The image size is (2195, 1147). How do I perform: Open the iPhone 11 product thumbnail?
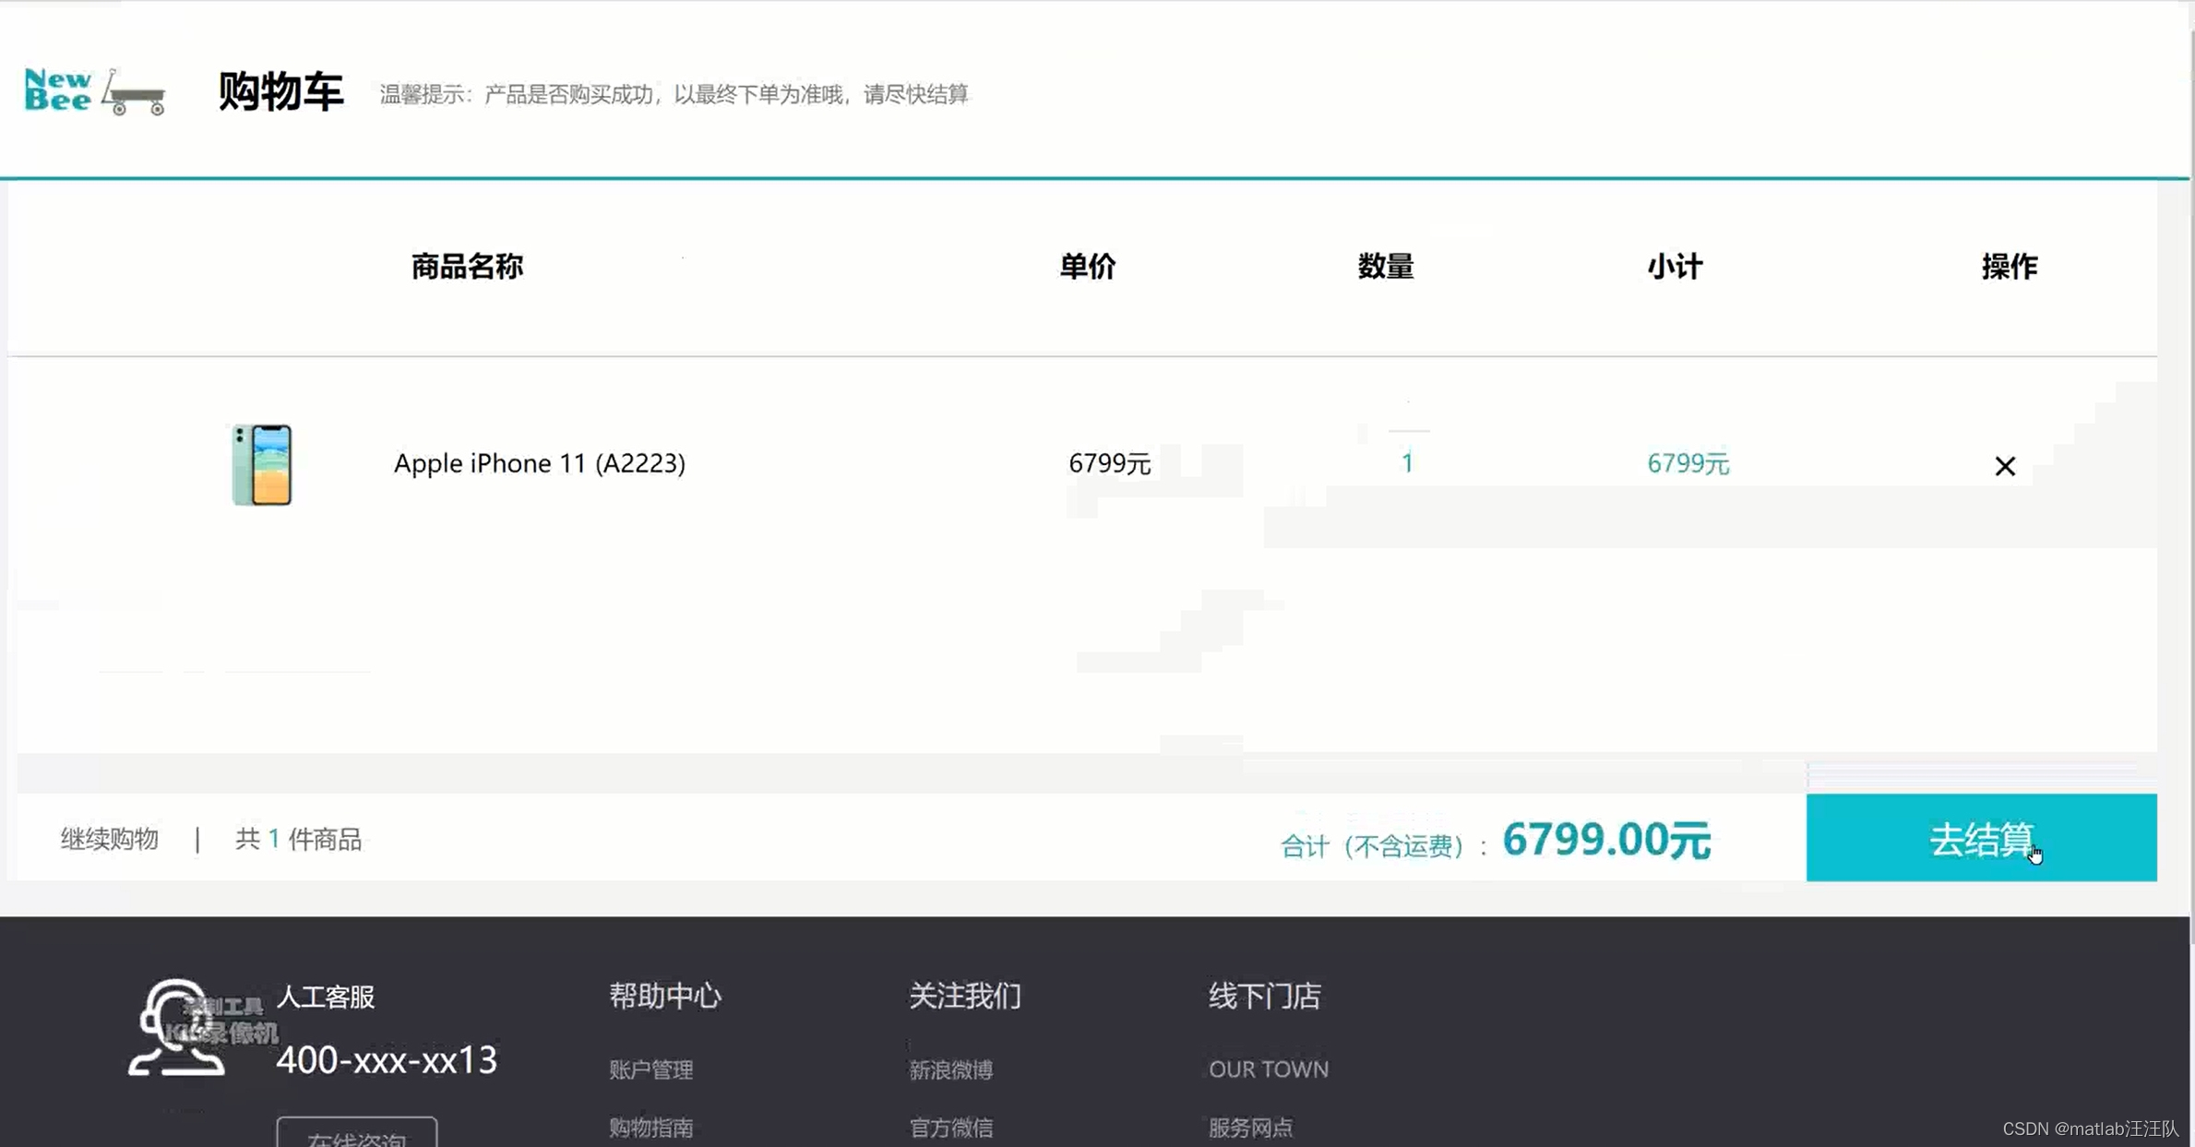(x=262, y=464)
